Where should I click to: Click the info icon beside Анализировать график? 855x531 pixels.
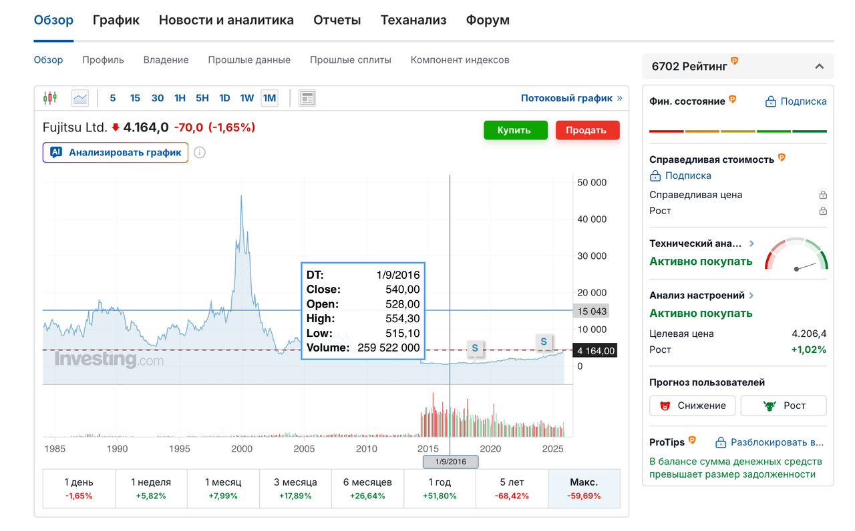click(x=200, y=153)
